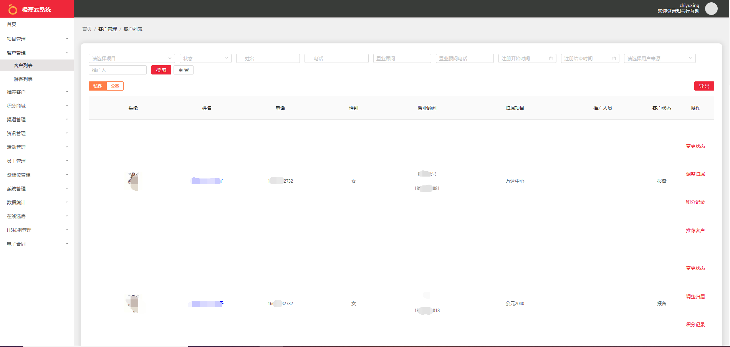The height and width of the screenshot is (347, 730).
Task: Collapse 客户管理 sidebar menu
Action: click(x=37, y=53)
